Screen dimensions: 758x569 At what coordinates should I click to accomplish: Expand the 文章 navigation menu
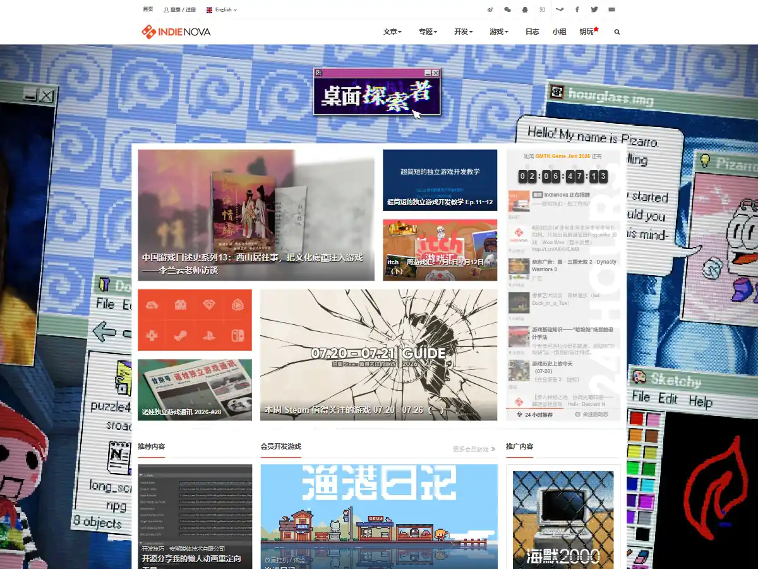(x=392, y=32)
